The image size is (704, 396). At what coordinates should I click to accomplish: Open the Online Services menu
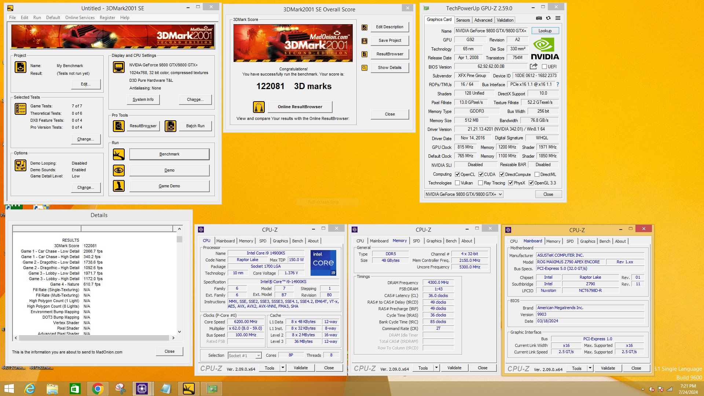coord(80,18)
